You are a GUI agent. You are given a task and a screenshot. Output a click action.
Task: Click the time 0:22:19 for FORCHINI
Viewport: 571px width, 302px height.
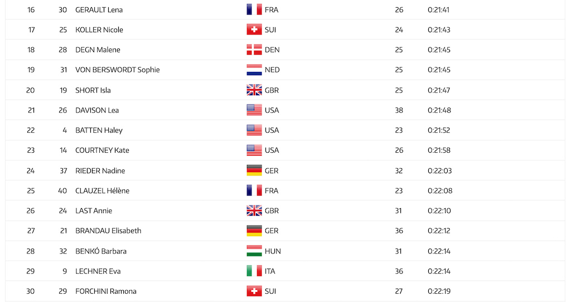coord(439,291)
